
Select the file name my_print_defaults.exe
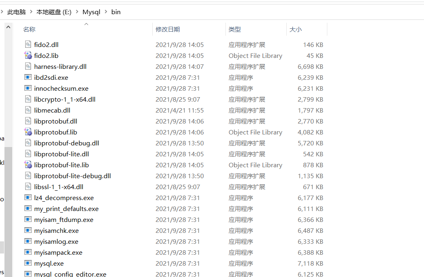67,209
